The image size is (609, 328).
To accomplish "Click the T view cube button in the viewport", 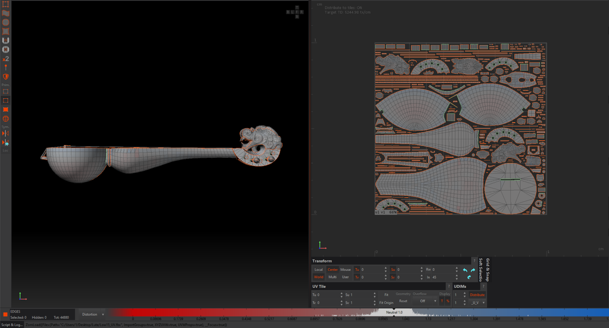I will point(297,8).
